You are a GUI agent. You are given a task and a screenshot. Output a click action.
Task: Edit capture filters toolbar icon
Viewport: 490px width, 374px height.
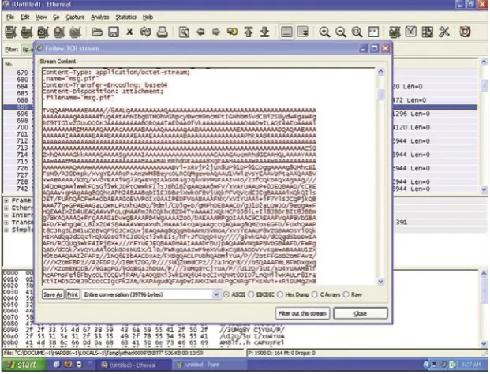395,32
